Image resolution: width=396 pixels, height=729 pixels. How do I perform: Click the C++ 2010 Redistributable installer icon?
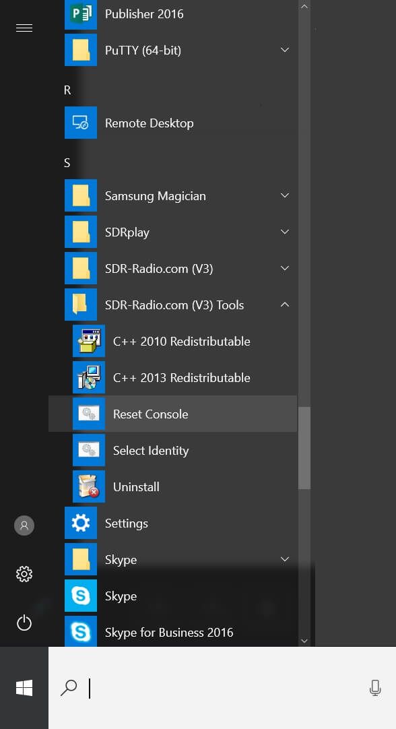(89, 341)
